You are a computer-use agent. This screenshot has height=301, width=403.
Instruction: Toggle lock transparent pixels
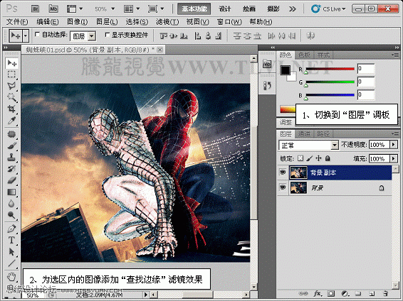300,158
